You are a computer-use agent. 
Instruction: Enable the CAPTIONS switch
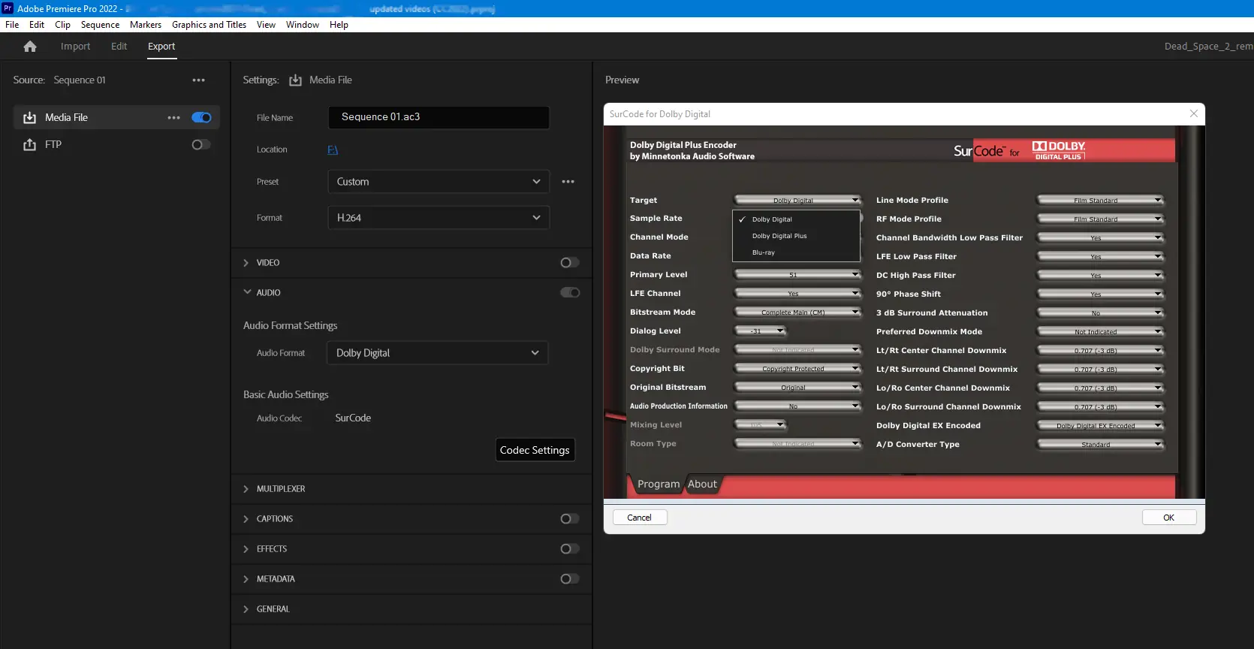pyautogui.click(x=570, y=519)
